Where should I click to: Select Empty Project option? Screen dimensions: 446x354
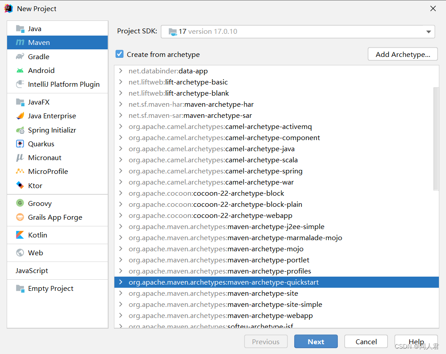(57, 288)
